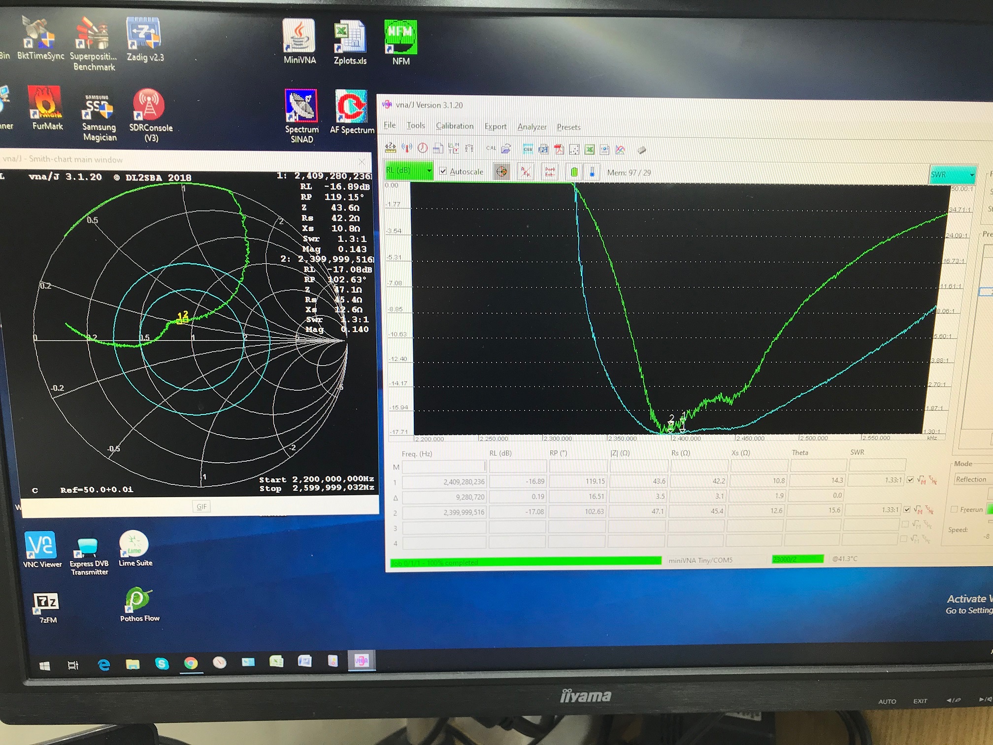
Task: Open the RL (dB) left scale dropdown
Action: (x=429, y=170)
